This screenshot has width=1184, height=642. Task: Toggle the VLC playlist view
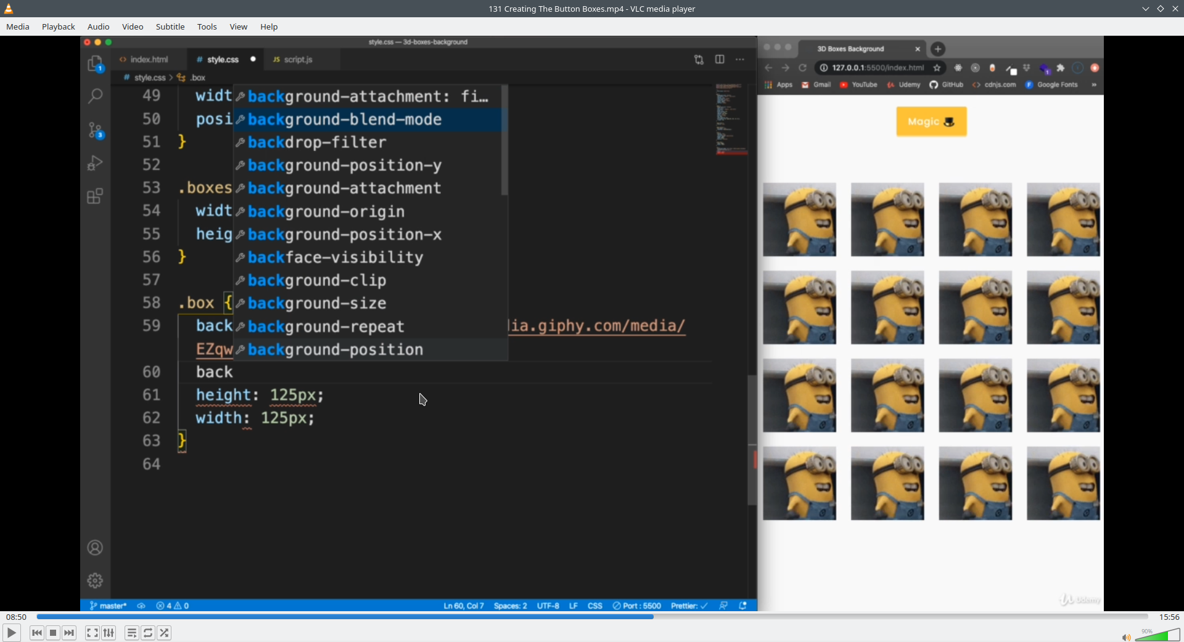tap(131, 633)
